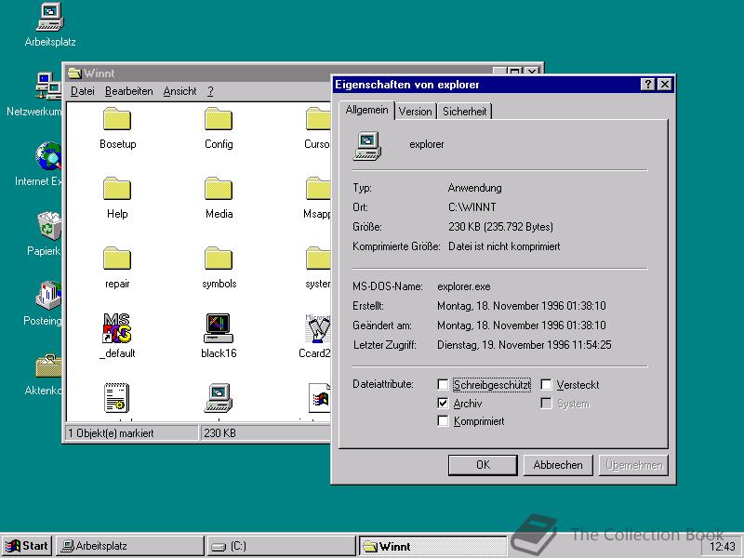Click the status bar '1 Objekt(e) markiert' text

click(111, 433)
